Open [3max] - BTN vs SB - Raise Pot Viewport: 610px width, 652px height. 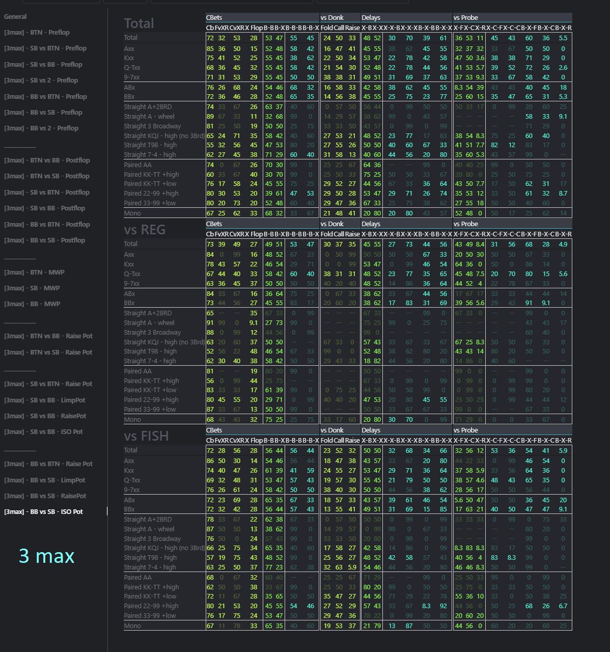pos(48,352)
